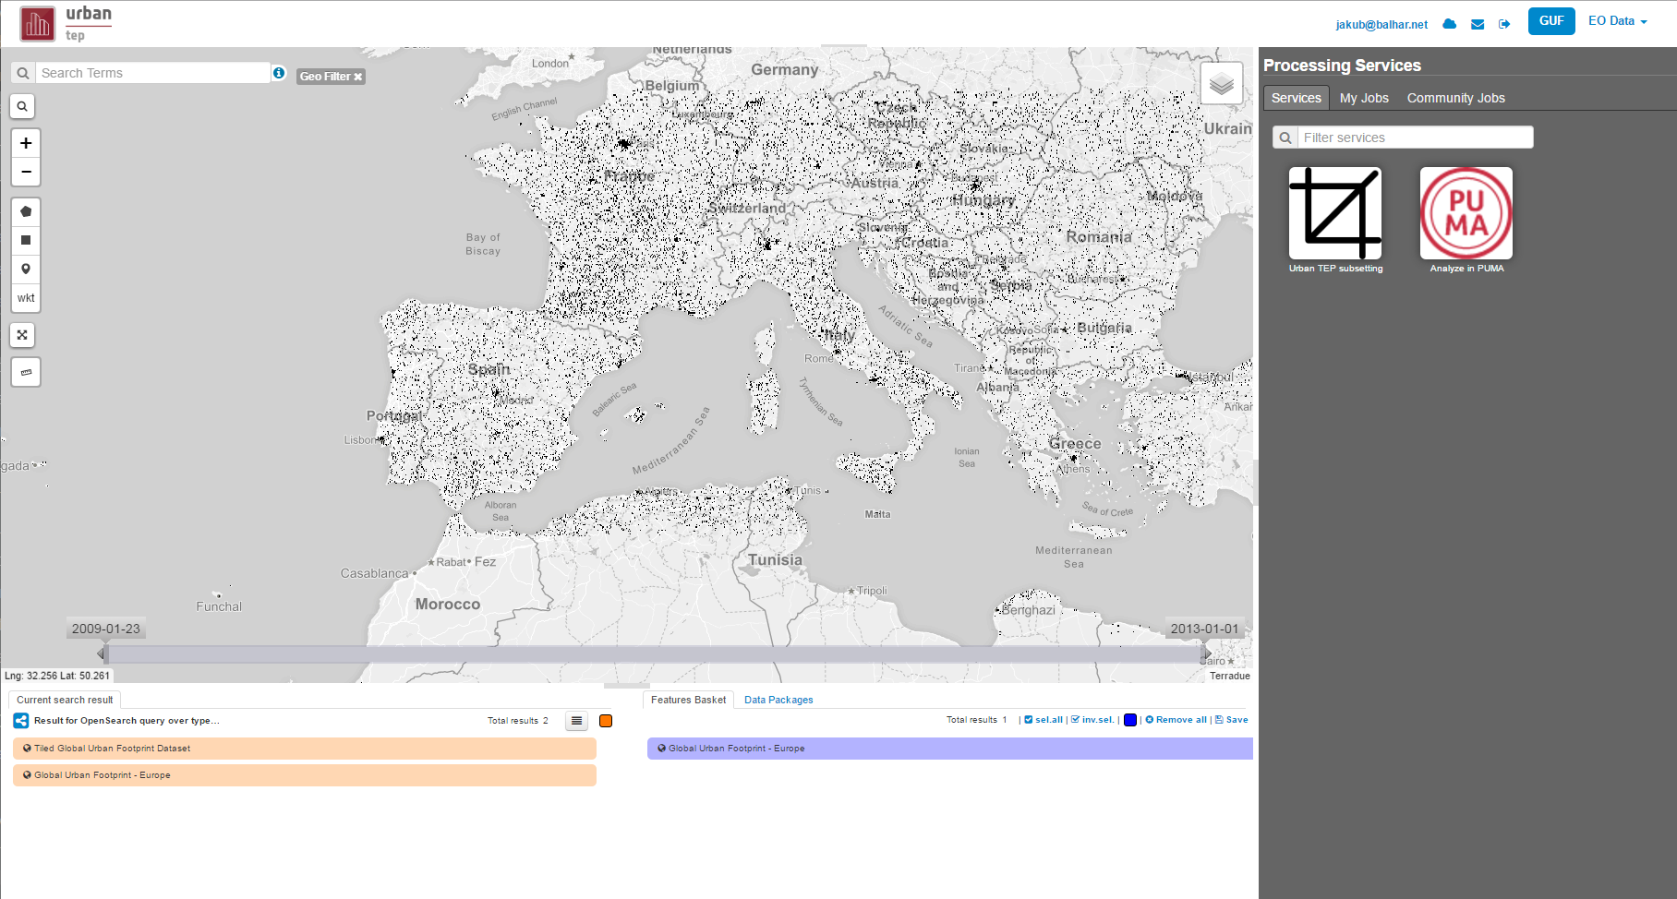Click Remove all in the basket
This screenshot has width=1677, height=899.
(x=1176, y=720)
